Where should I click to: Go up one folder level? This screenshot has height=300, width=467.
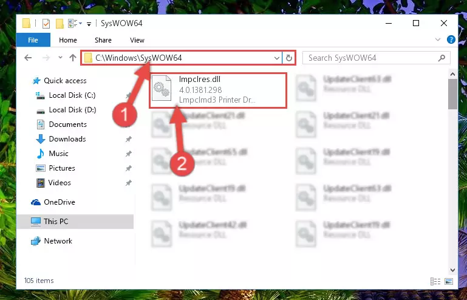(73, 58)
